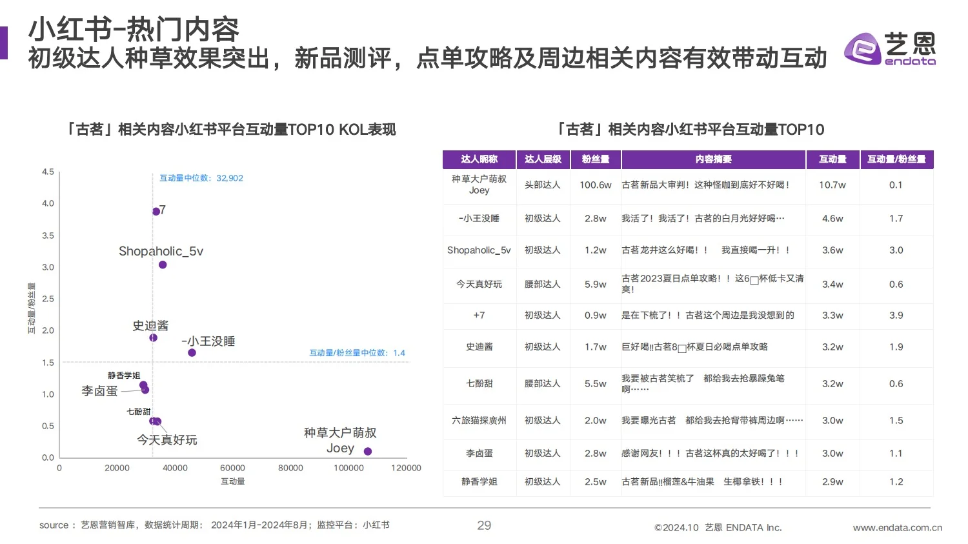The image size is (968, 544).
Task: Click the 互动量/粉丝量中位数: 1.4 label
Action: click(357, 353)
